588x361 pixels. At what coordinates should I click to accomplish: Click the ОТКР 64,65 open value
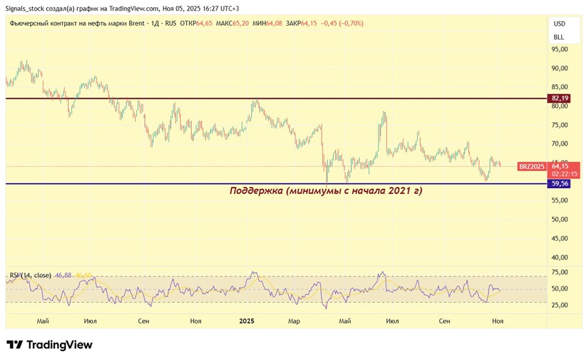(196, 24)
